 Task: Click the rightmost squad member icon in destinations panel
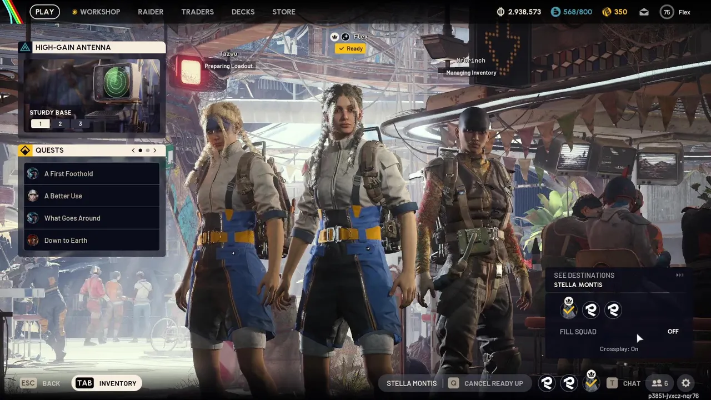coord(613,310)
